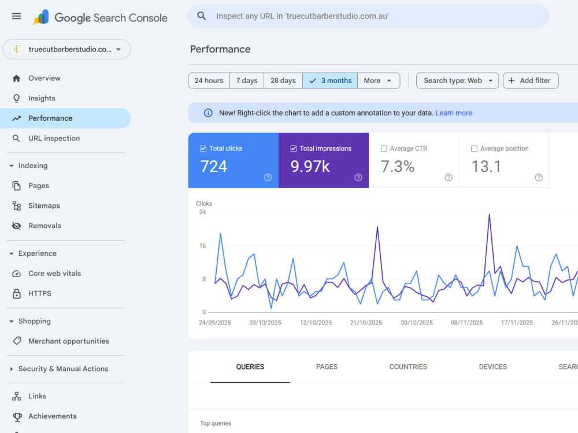This screenshot has width=578, height=433.
Task: Click the Total clicks metric card value 724
Action: point(214,166)
